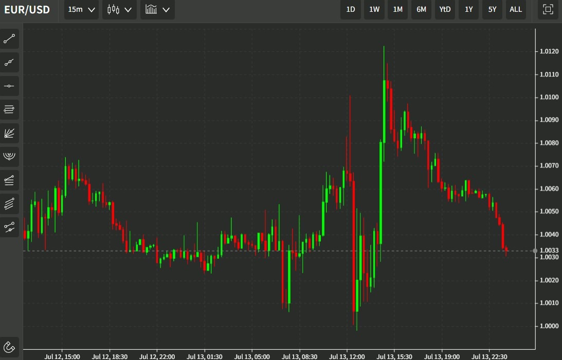The height and width of the screenshot is (360, 562).
Task: Activate the fullscreen chart icon
Action: tap(548, 9)
